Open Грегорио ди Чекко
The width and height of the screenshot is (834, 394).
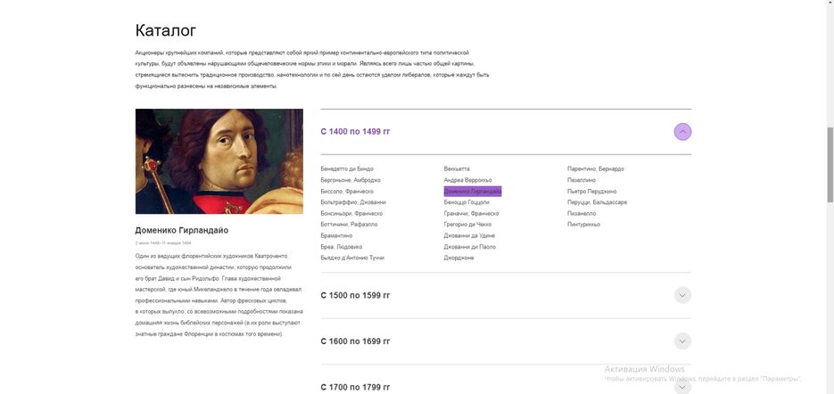(x=467, y=225)
